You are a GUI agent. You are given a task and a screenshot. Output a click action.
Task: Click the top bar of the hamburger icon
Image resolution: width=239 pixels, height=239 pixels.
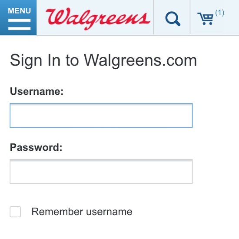[x=20, y=20]
